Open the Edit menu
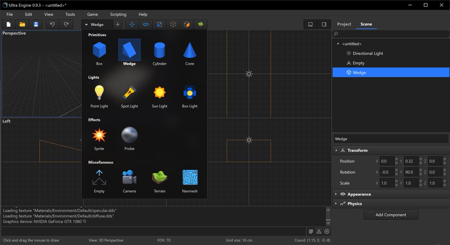This screenshot has width=450, height=245. coord(28,14)
